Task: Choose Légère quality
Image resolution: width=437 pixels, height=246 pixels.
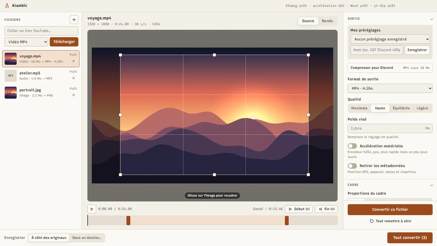Action: 422,108
